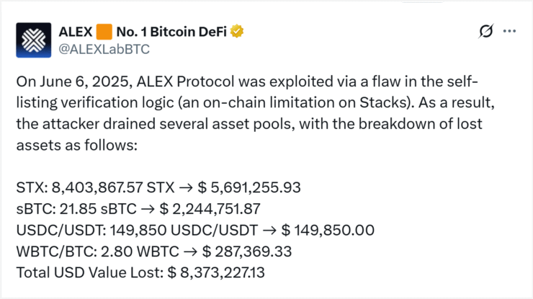533x299 pixels.
Task: Select the STX loss line amount 8,403,867.57
Action: click(97, 188)
